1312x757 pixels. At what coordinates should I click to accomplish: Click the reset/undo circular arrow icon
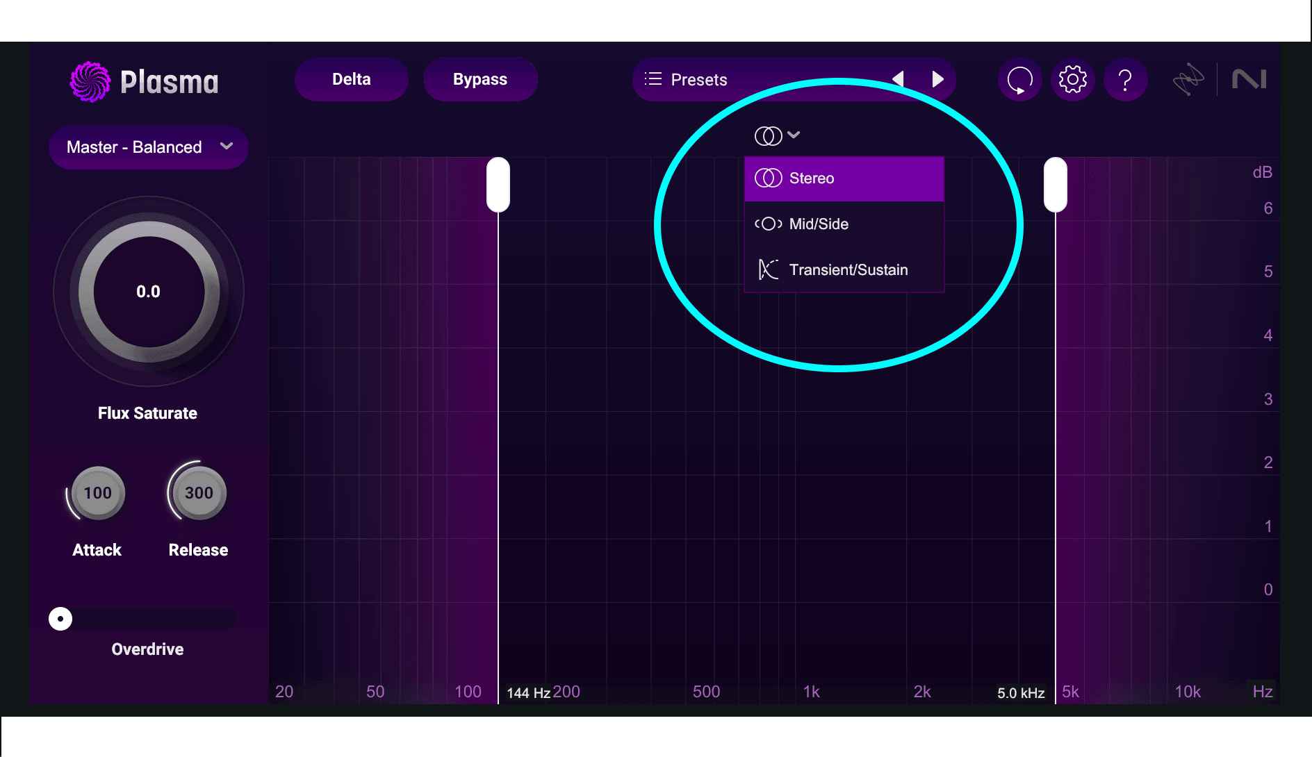point(1019,79)
